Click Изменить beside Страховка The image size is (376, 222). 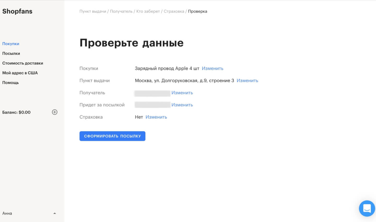(x=156, y=117)
